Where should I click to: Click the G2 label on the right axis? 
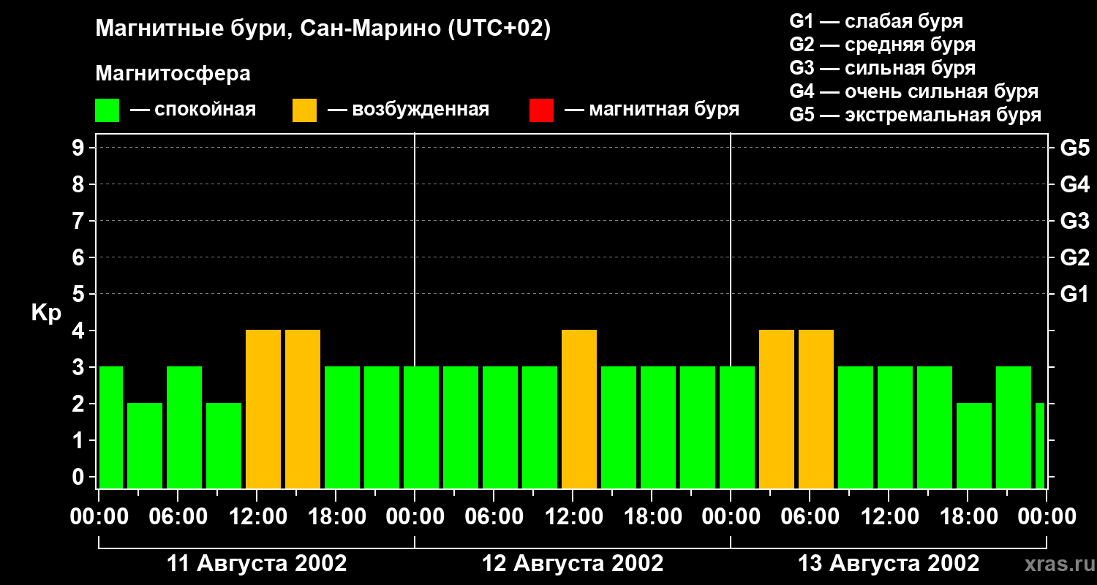1074,257
